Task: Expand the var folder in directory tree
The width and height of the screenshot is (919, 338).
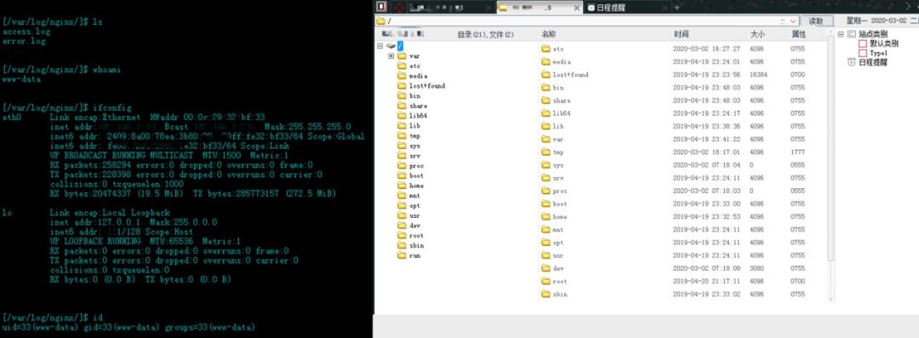Action: [x=391, y=55]
